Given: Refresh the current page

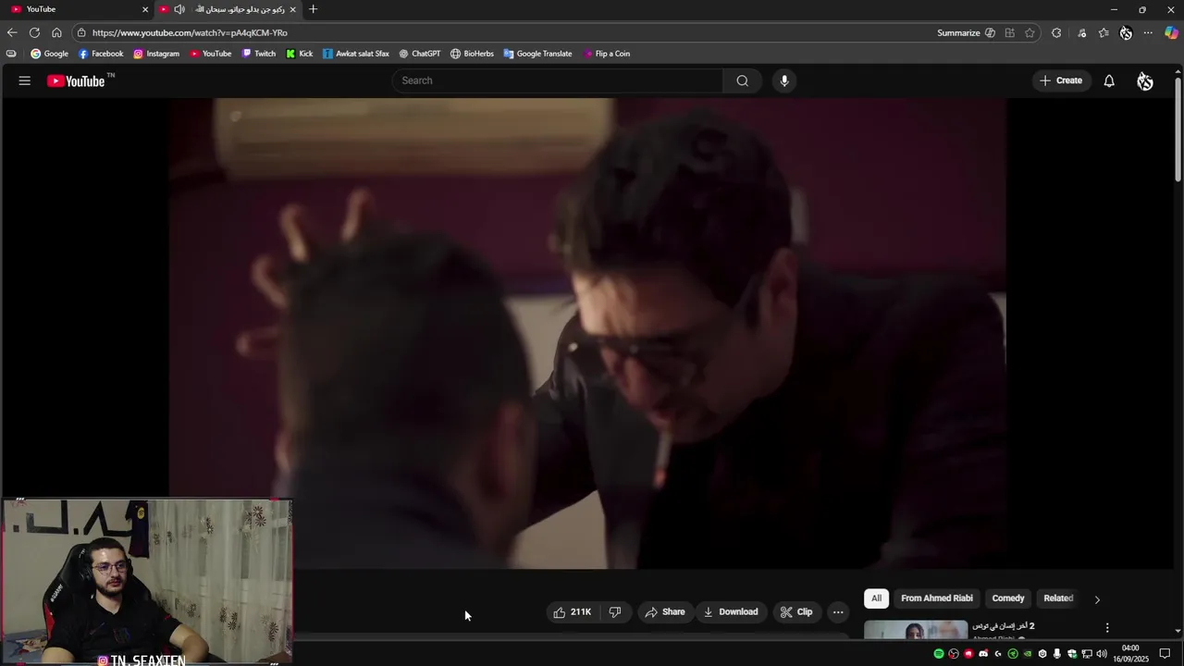Looking at the screenshot, I should coord(34,32).
